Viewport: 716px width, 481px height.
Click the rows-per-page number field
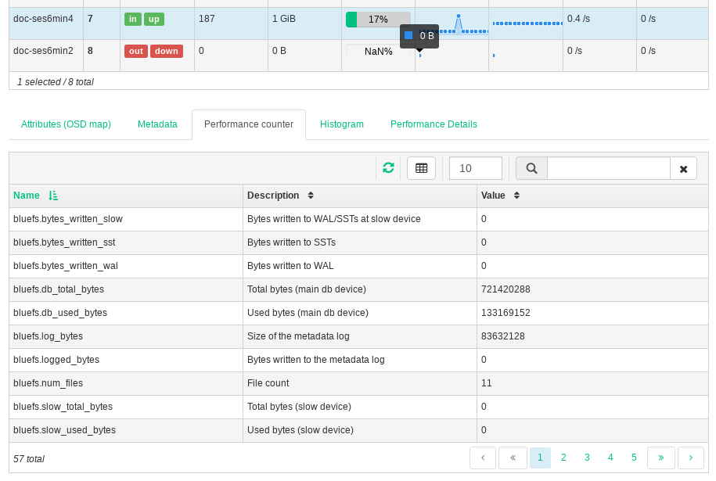pyautogui.click(x=476, y=168)
